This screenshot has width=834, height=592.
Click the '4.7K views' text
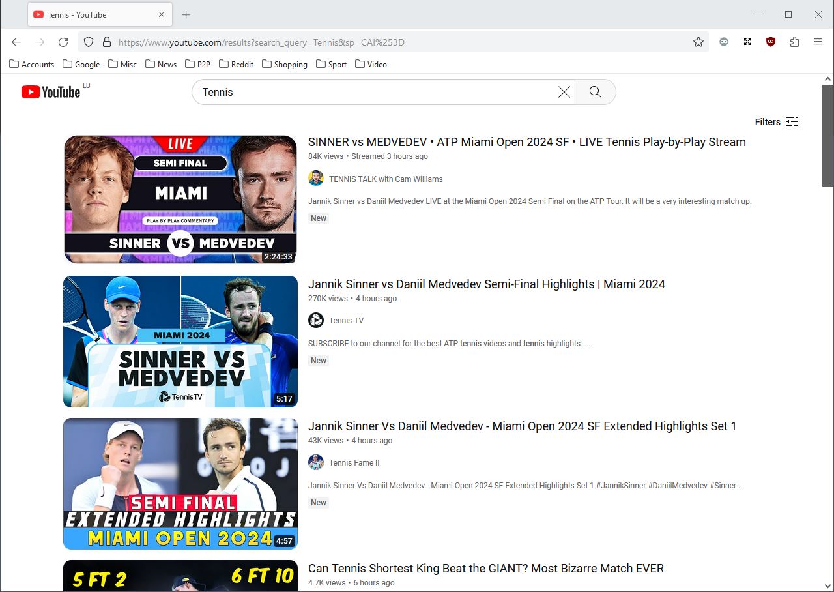click(327, 583)
